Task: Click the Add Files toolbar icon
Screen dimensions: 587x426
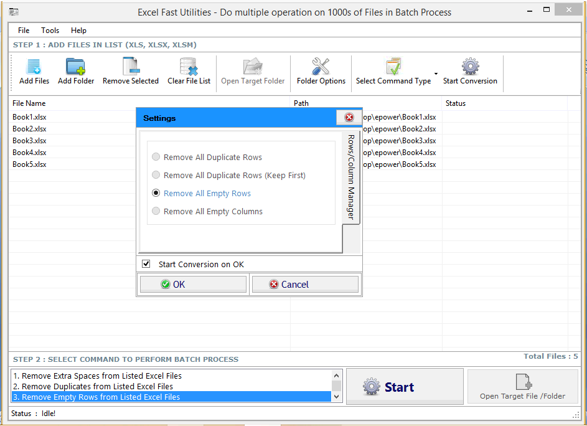Action: [34, 67]
